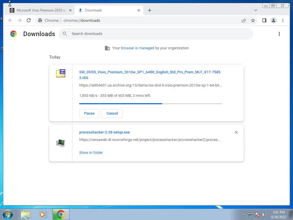Click the Downloads page title
The image size is (293, 220).
(x=39, y=34)
